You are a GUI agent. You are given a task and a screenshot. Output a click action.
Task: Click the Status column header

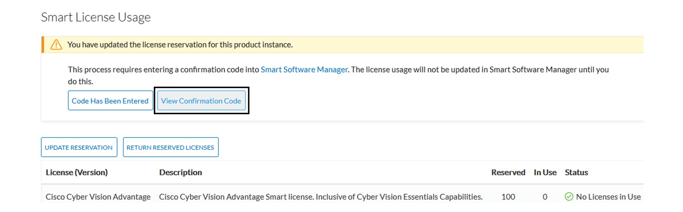(576, 172)
